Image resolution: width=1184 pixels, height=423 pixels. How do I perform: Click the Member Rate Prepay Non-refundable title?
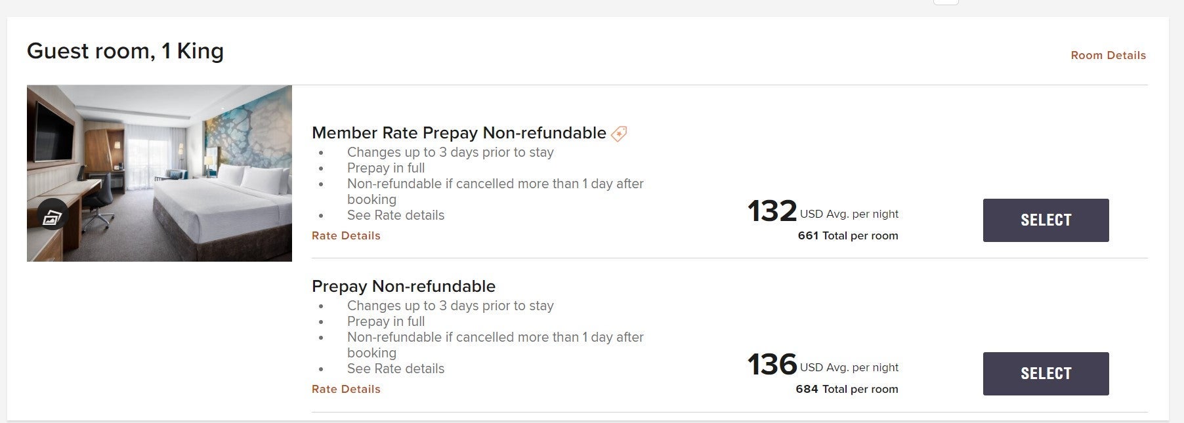point(459,133)
